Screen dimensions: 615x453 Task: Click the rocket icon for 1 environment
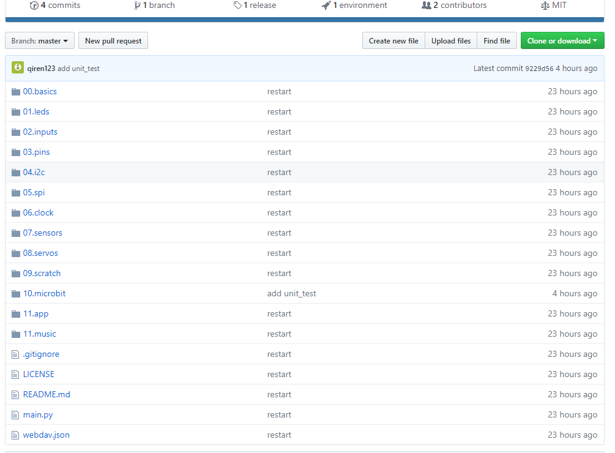(326, 6)
